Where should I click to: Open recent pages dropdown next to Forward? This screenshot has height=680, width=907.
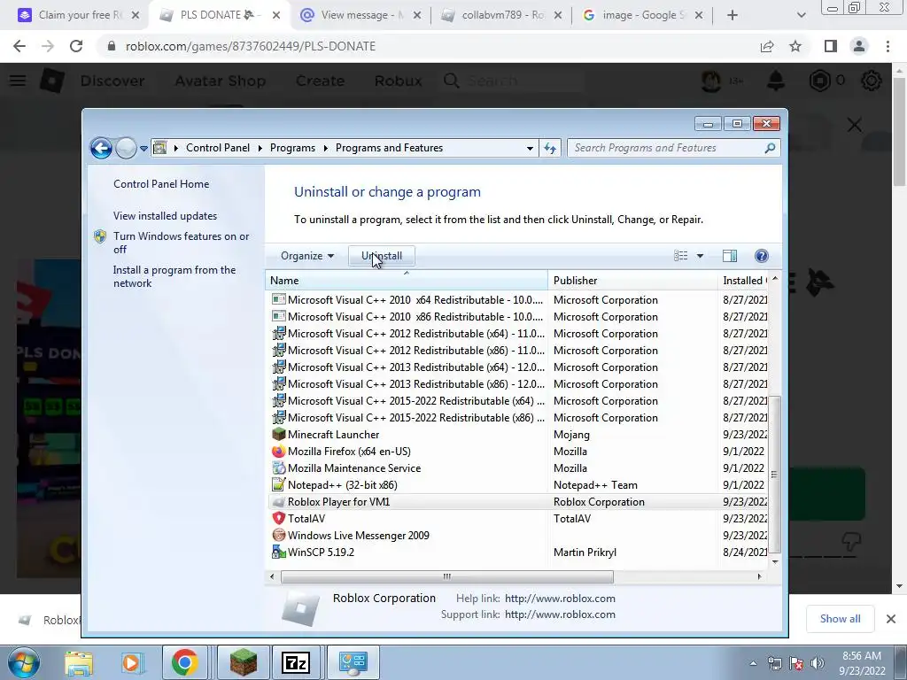point(143,149)
